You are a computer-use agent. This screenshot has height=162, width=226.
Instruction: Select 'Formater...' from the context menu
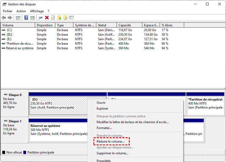click(x=104, y=128)
